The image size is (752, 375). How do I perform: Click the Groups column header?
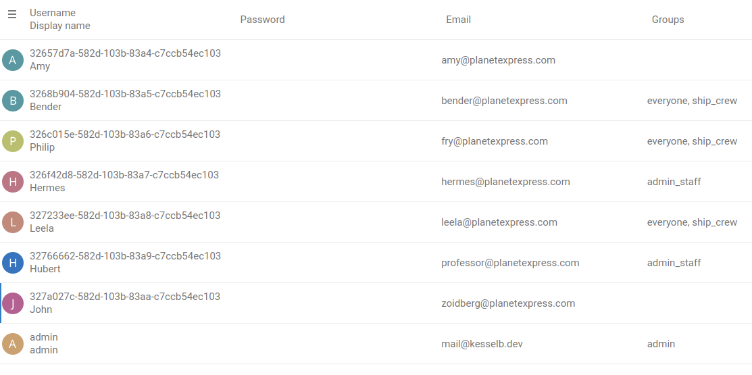coord(668,20)
